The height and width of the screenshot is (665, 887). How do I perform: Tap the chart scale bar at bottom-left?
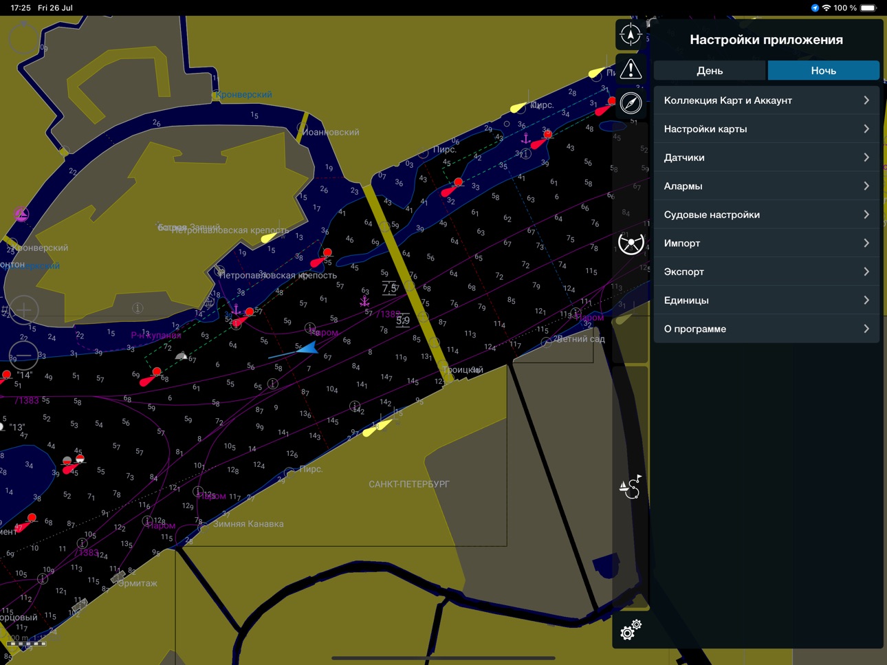pyautogui.click(x=27, y=642)
